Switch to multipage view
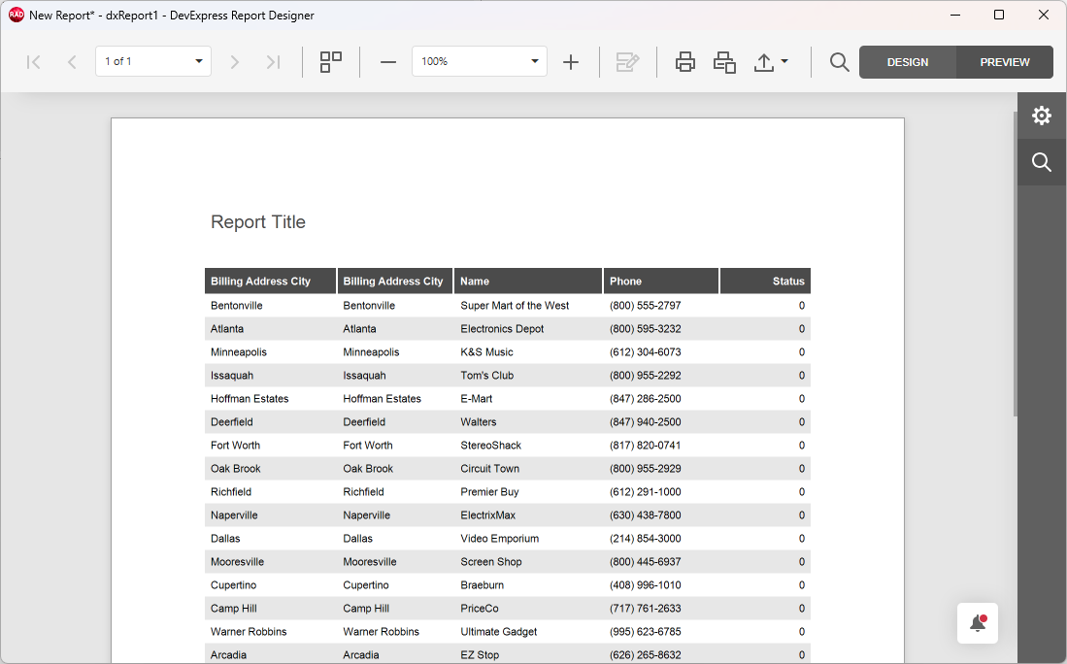 (x=330, y=61)
